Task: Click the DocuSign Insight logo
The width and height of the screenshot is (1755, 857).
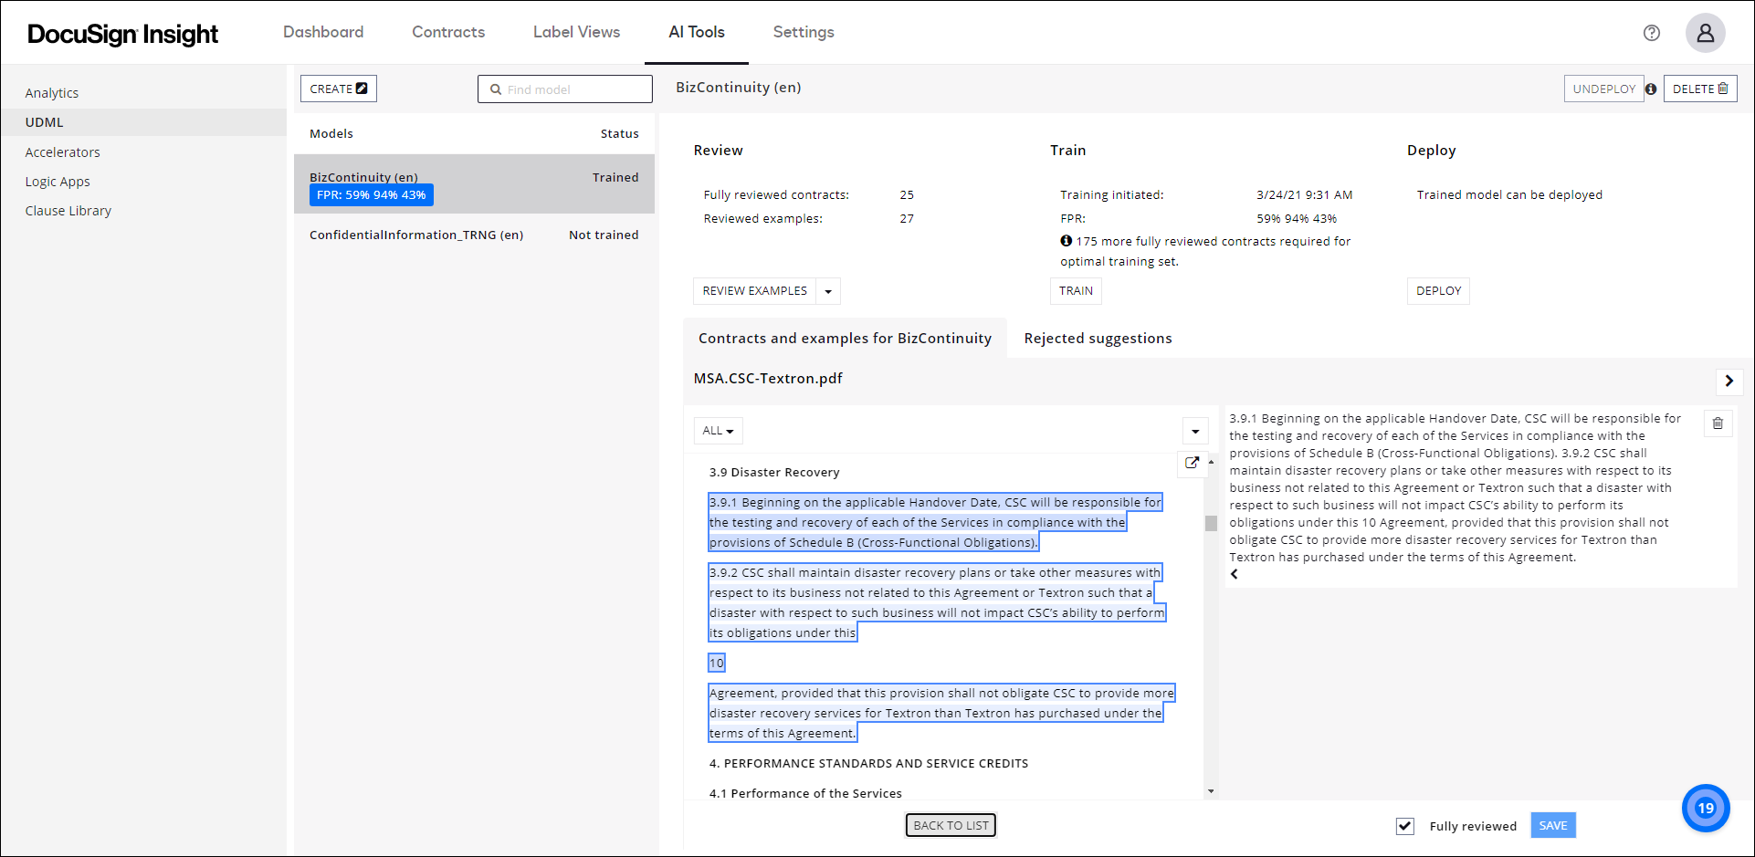Action: coord(122,34)
